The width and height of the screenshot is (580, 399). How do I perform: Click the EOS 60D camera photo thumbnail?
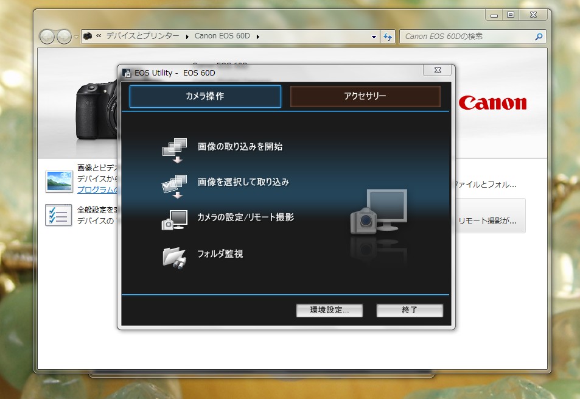point(97,110)
